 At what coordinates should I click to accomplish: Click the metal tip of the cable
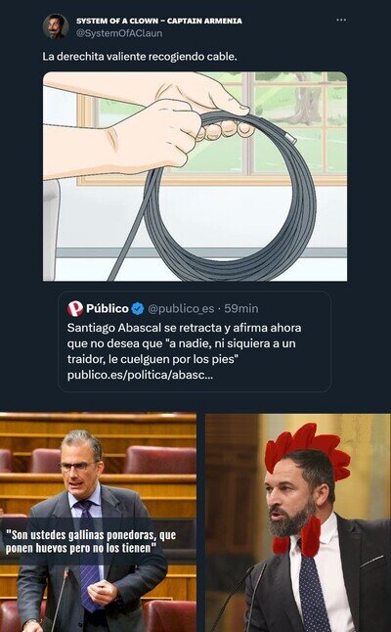click(x=291, y=138)
